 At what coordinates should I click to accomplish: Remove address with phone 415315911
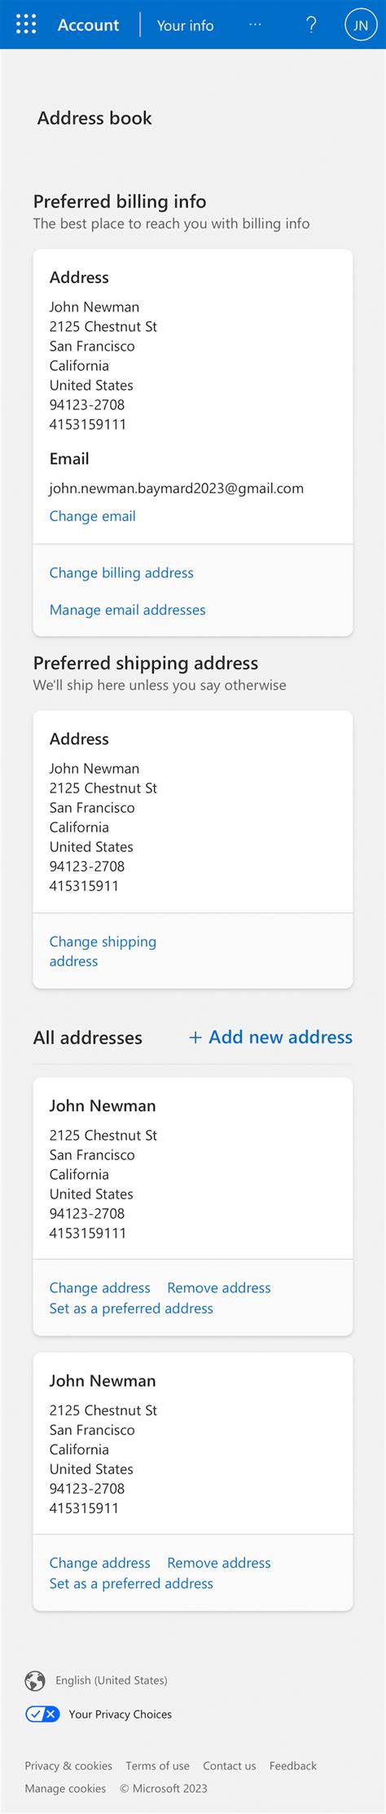(219, 1563)
